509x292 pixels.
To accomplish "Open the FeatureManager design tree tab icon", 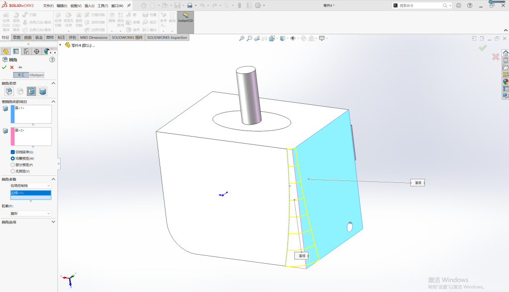I will 5,52.
